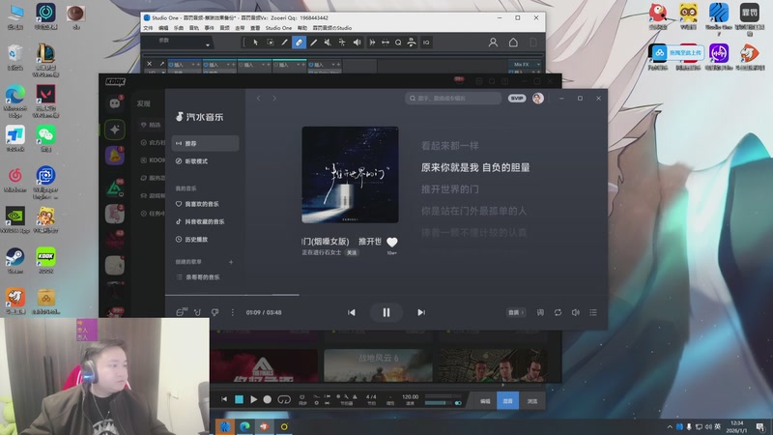Screen dimensions: 773x435
Task: Toggle power of the first insert slot
Action: (171, 65)
